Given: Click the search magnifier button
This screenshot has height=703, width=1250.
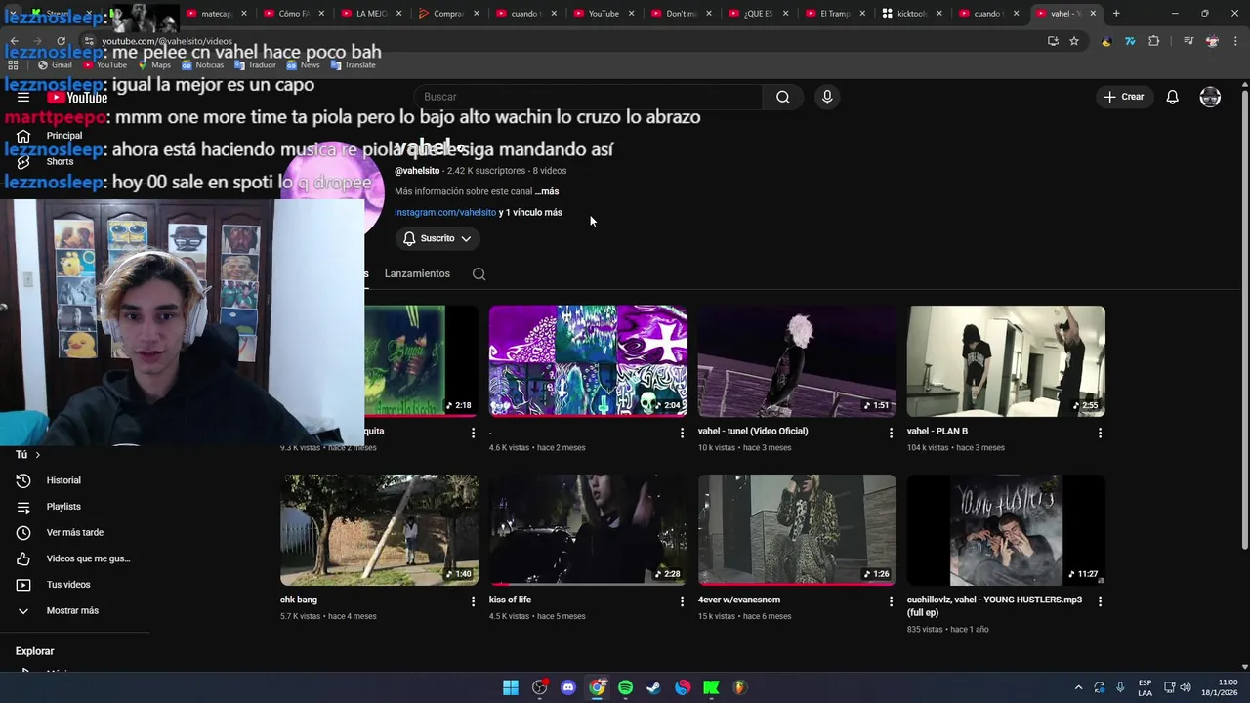Looking at the screenshot, I should pos(782,97).
